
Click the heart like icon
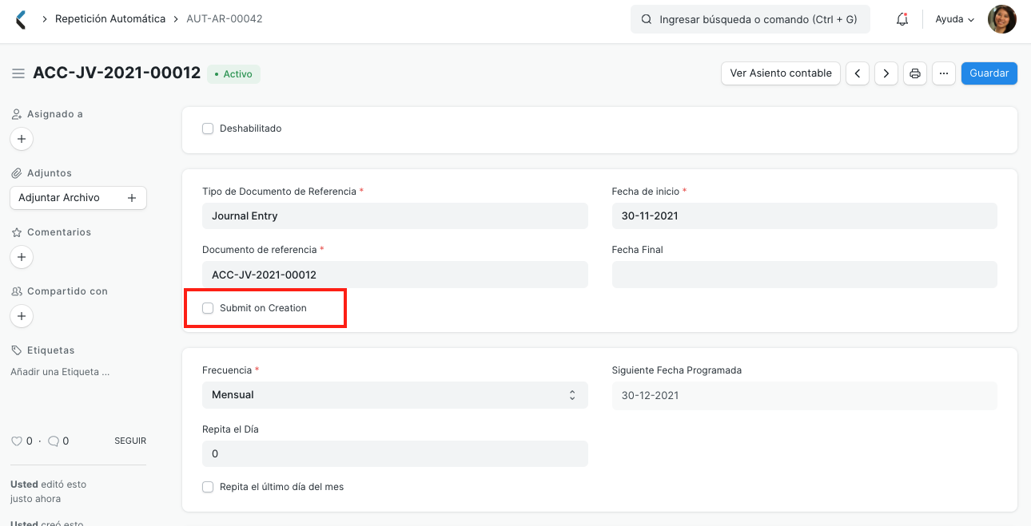click(16, 441)
